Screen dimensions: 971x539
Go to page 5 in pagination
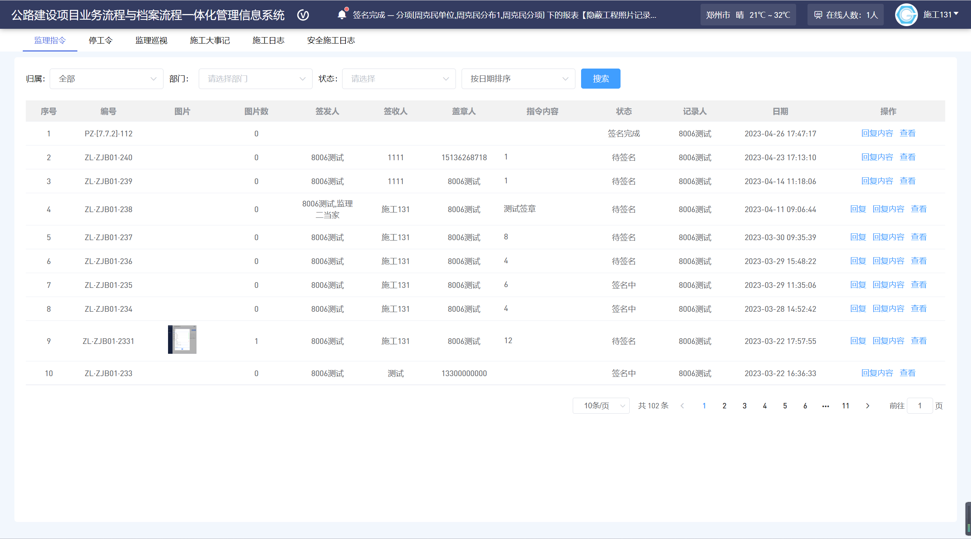[785, 406]
